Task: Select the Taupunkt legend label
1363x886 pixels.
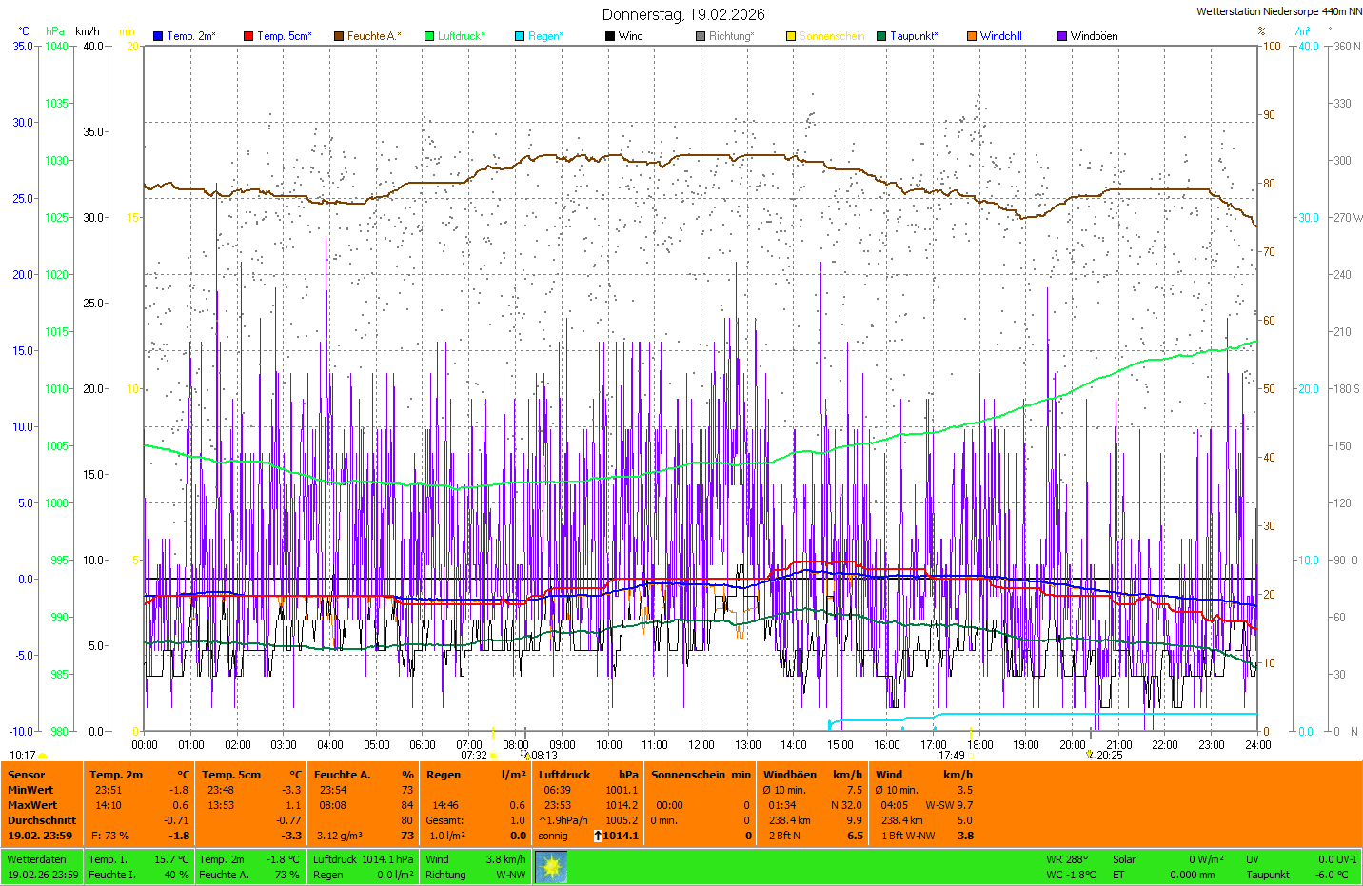Action: 914,36
